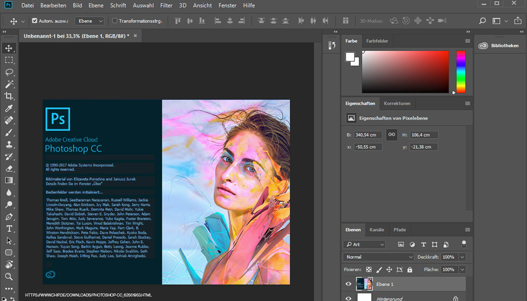Image resolution: width=527 pixels, height=301 pixels.
Task: Open the Ebene dropdown in the options bar
Action: point(89,21)
